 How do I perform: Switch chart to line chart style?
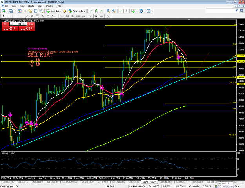coord(102,11)
